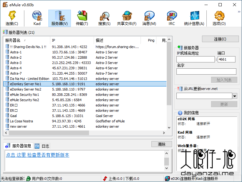Image resolution: width=242 pixels, height=182 pixels.
Task: Click server icon of La Cosa Nostra row
Action: click(x=7, y=121)
